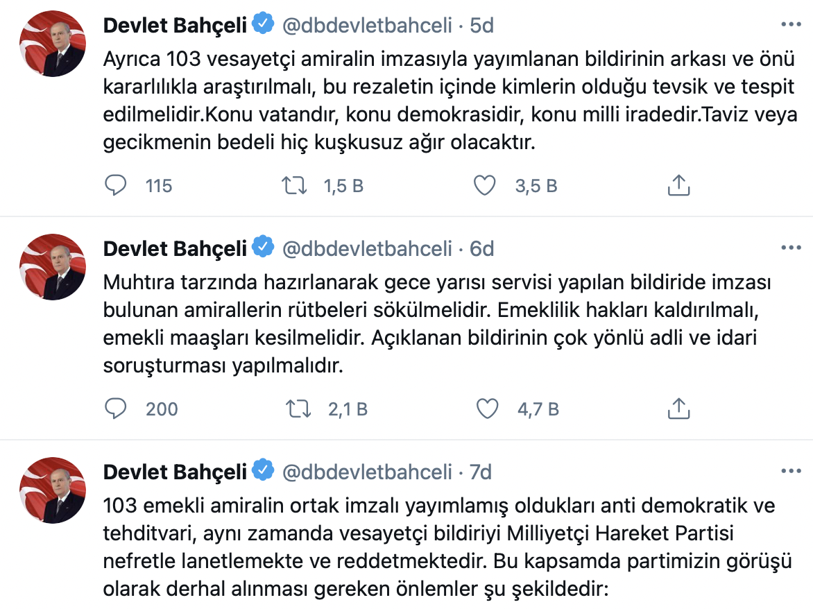This screenshot has height=609, width=813.
Task: Click @dbdevletbahceli handle on the 6d tweet
Action: [x=367, y=249]
